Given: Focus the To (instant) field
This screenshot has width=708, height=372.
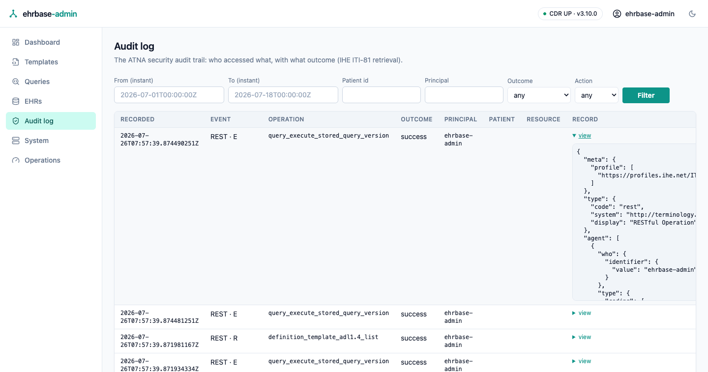Looking at the screenshot, I should coord(283,95).
